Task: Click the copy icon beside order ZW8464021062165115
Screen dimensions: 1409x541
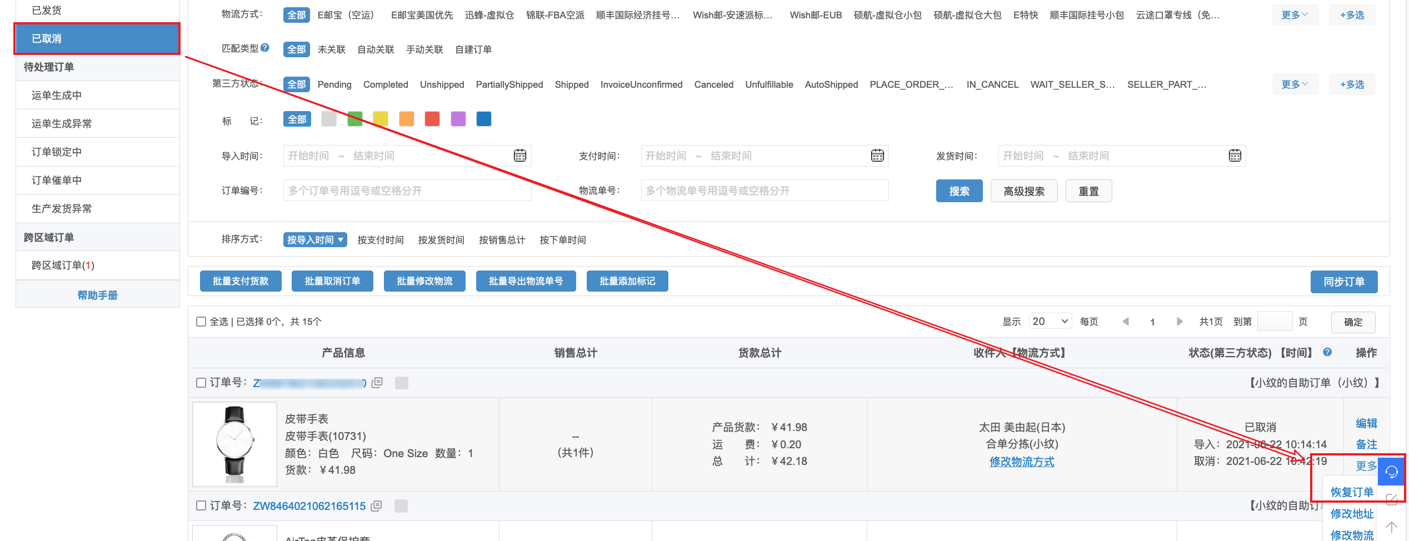Action: [x=377, y=506]
